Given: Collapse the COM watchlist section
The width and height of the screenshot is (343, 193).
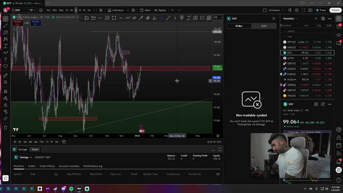Looking at the screenshot, I should pos(285,37).
